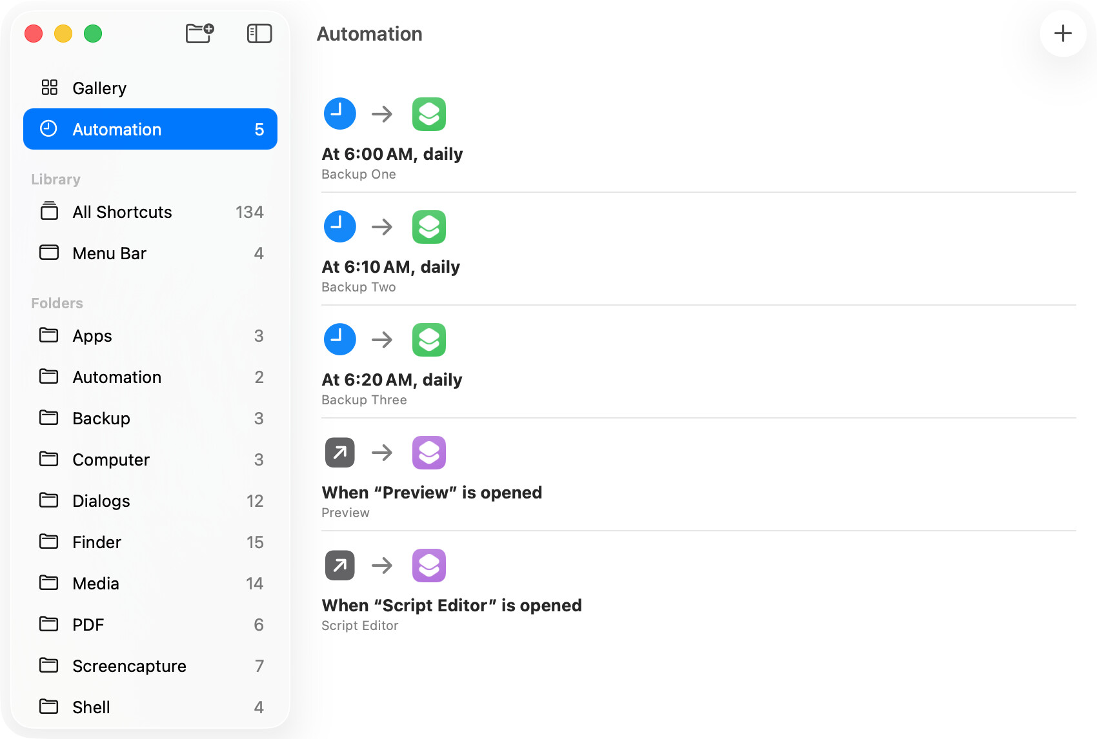
Task: Click the app-open trigger icon for Preview automation
Action: [339, 453]
